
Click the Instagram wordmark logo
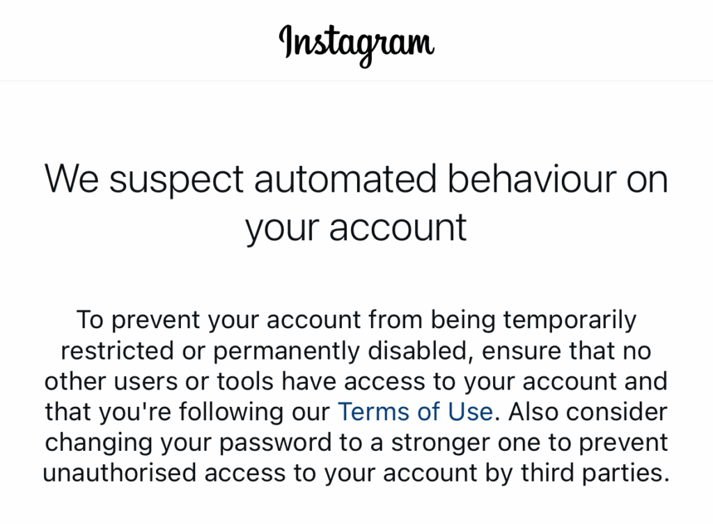(x=356, y=45)
